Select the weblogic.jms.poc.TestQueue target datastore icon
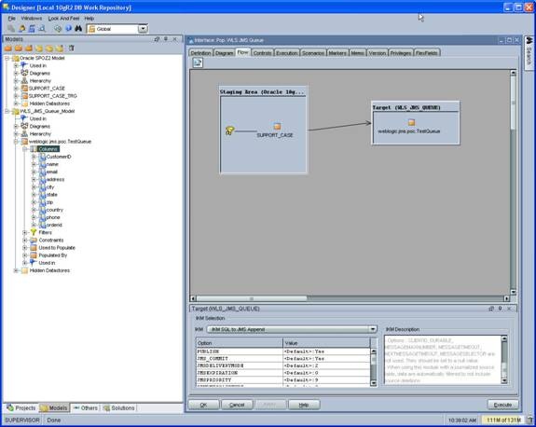The image size is (536, 427). pyautogui.click(x=412, y=122)
